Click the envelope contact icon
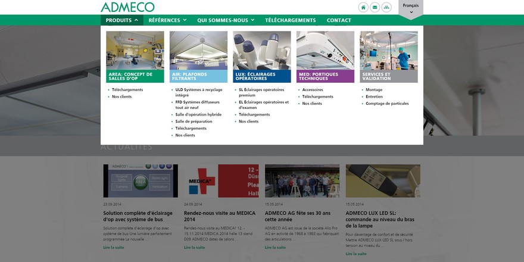Screen dimensions: 524x262 pos(375,7)
